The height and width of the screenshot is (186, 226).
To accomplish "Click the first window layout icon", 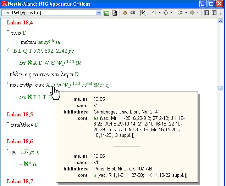I will coord(206,13).
